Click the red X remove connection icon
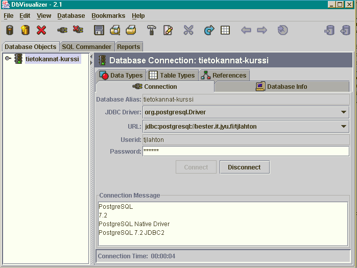 41,30
